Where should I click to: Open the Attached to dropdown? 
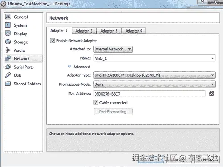pyautogui.click(x=113, y=49)
